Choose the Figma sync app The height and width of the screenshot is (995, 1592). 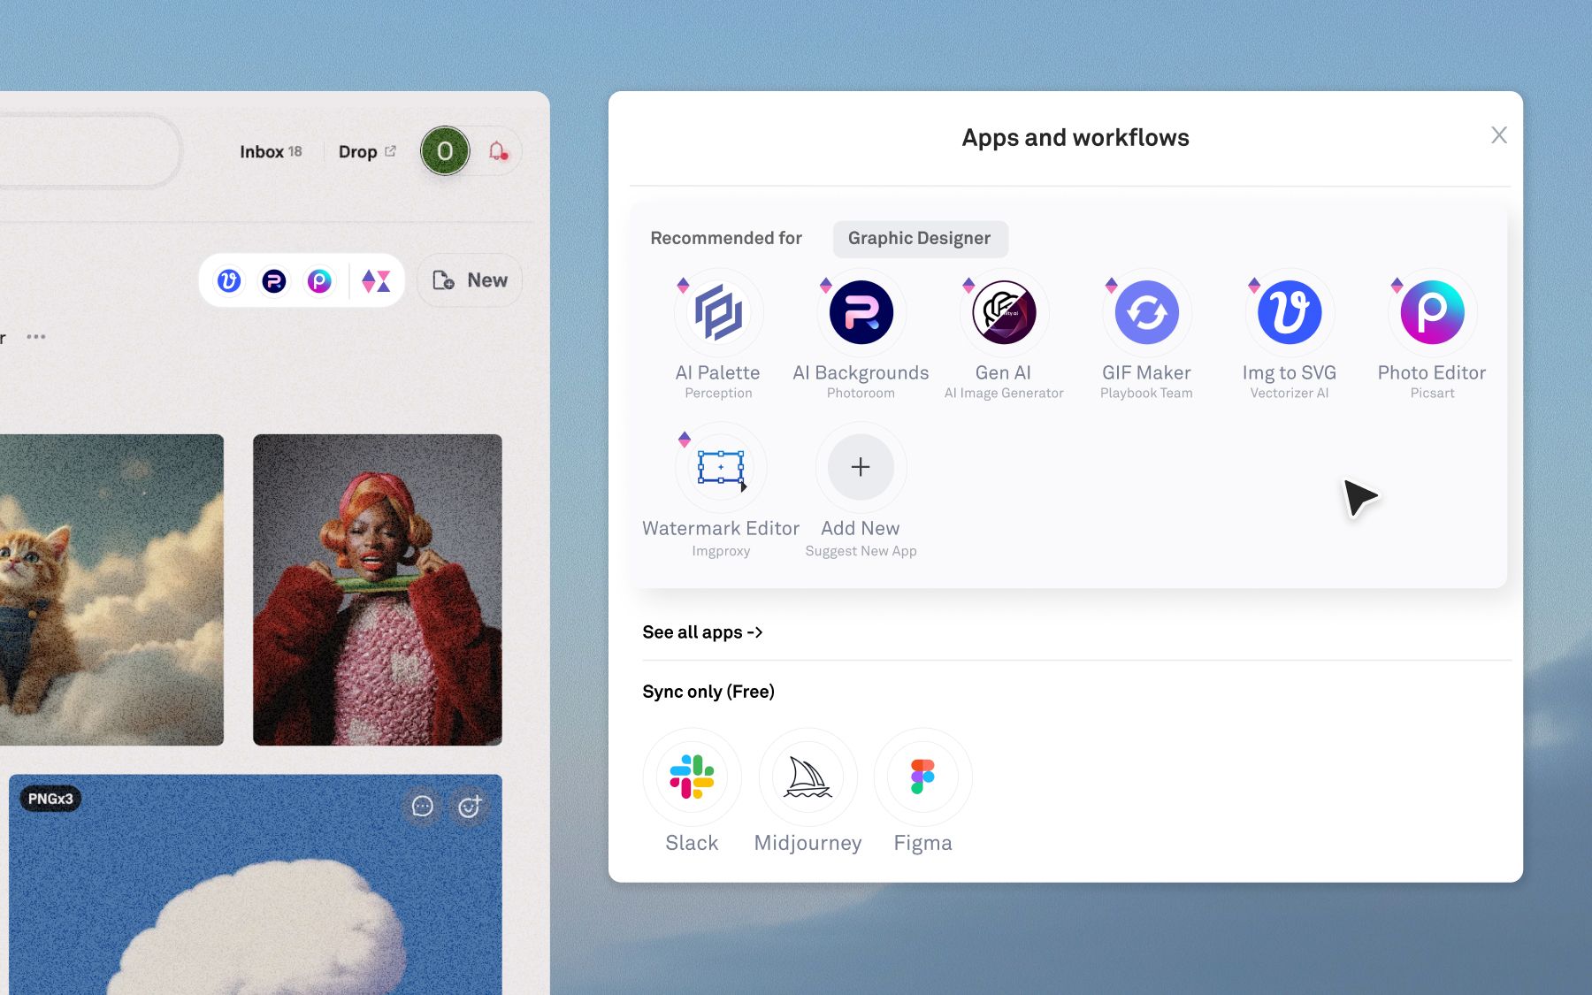pos(922,777)
